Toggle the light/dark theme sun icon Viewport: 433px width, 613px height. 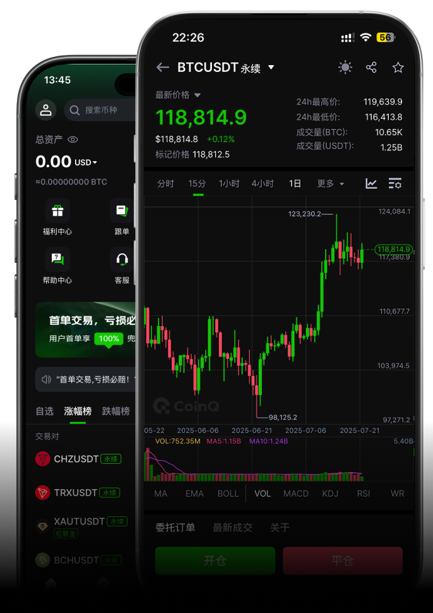tap(345, 68)
